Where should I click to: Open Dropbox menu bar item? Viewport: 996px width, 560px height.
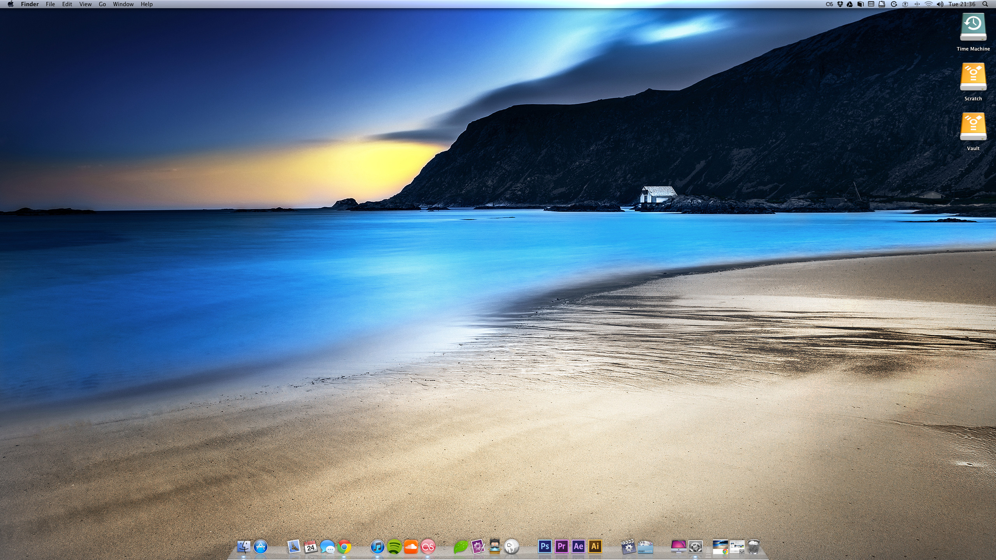point(840,4)
